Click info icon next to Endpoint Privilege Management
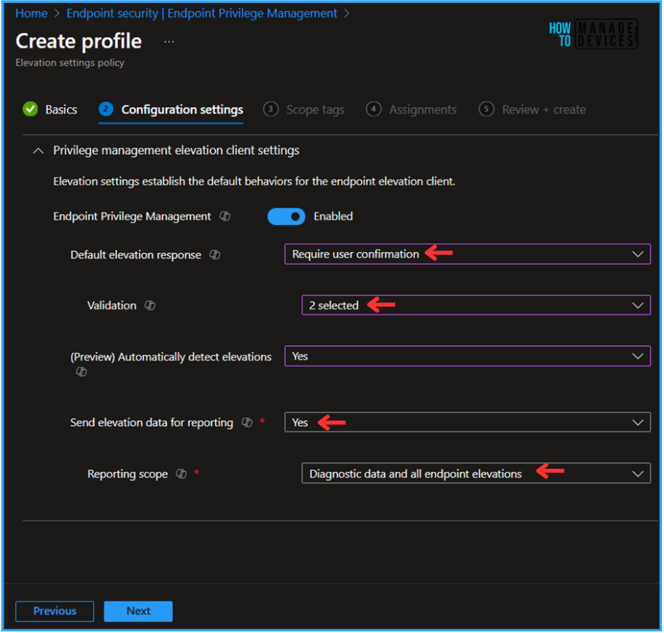 [225, 216]
